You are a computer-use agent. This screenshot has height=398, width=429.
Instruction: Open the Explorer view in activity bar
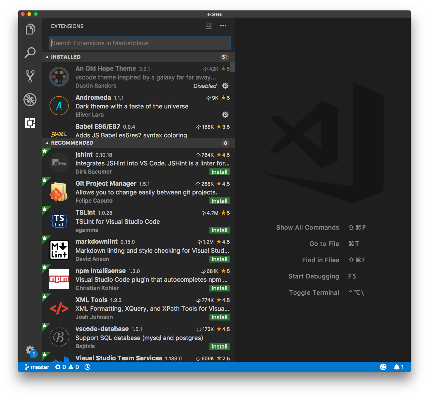click(30, 29)
